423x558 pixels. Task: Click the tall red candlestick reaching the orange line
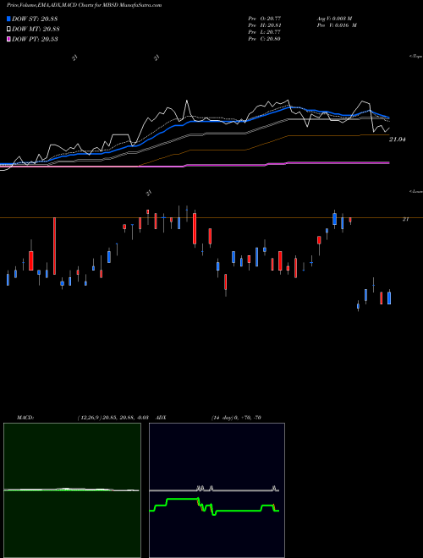pos(54,245)
